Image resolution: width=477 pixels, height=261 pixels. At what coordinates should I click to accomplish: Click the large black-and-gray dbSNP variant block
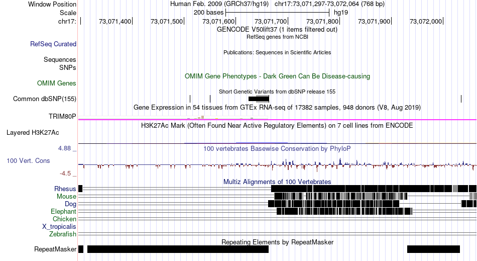tap(259, 99)
